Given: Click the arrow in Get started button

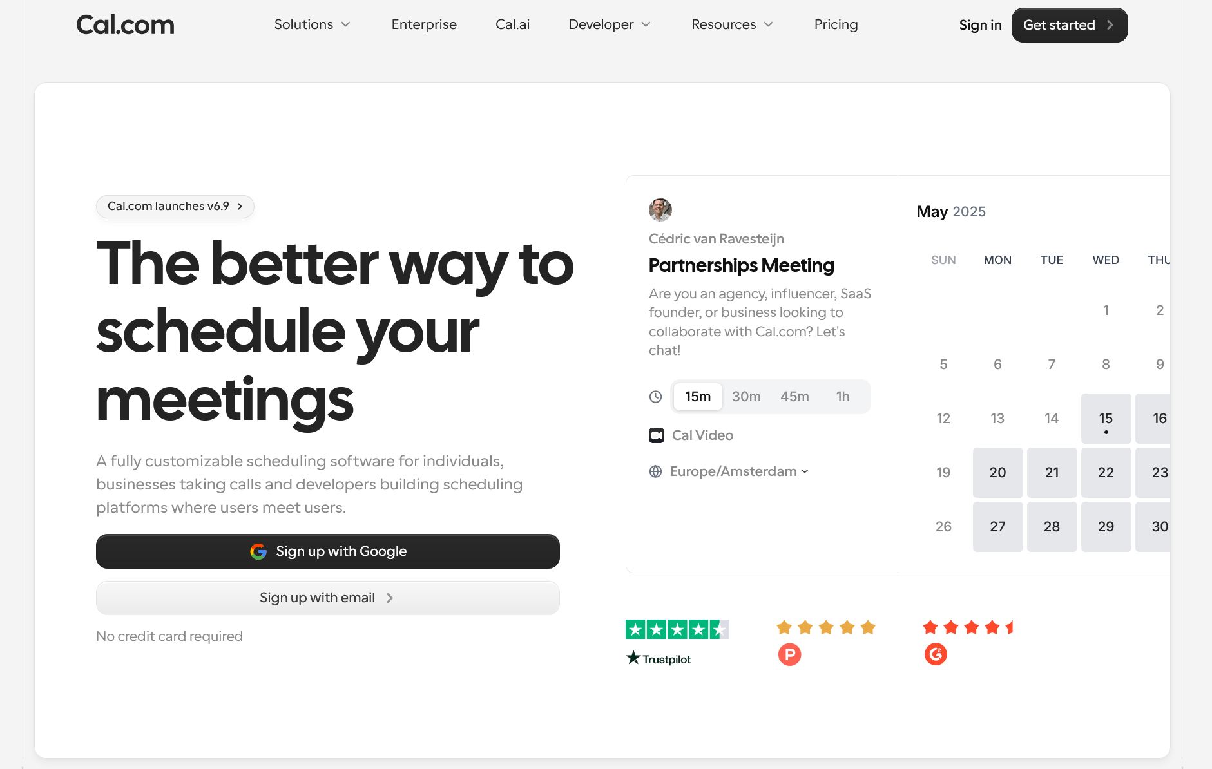Looking at the screenshot, I should 1110,25.
